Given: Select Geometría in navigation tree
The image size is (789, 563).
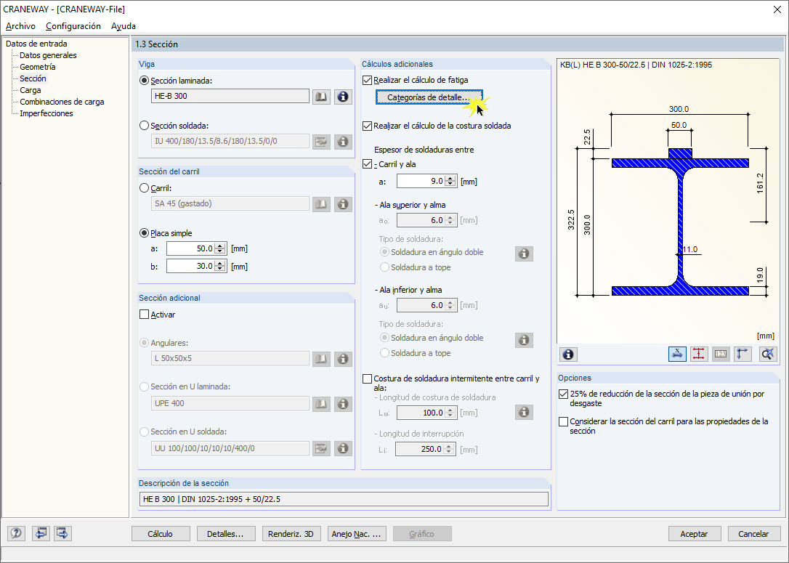Looking at the screenshot, I should coord(38,67).
